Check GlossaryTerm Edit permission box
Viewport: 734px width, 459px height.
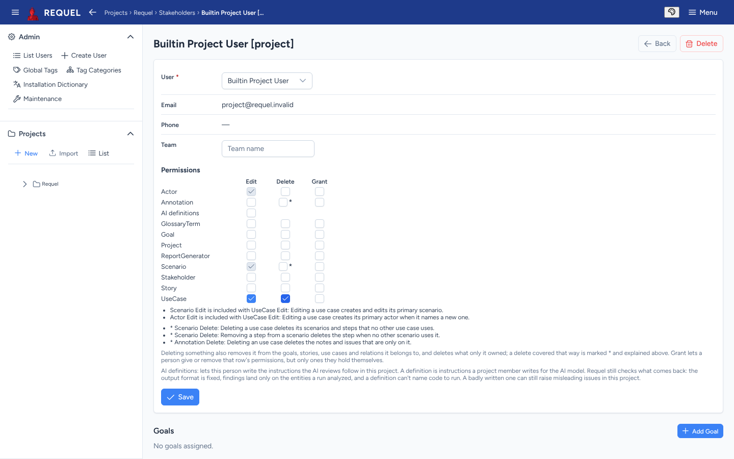point(251,224)
